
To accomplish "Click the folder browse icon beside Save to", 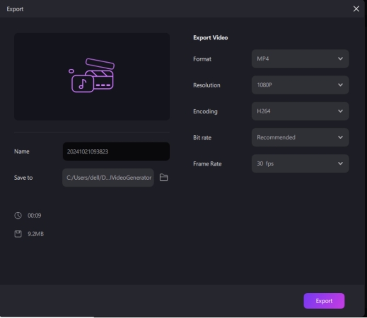I will tap(164, 178).
